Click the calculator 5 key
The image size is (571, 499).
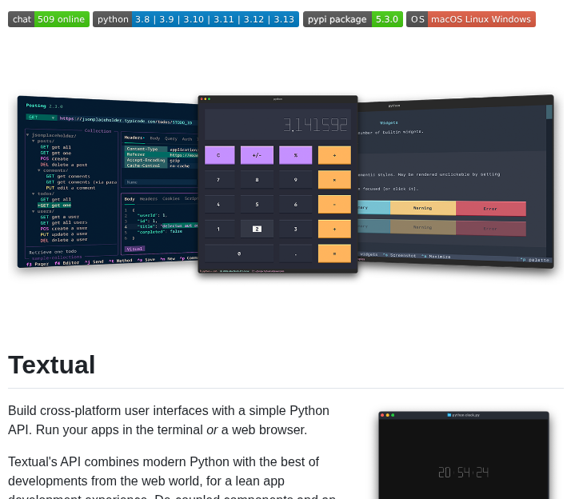[x=257, y=205]
